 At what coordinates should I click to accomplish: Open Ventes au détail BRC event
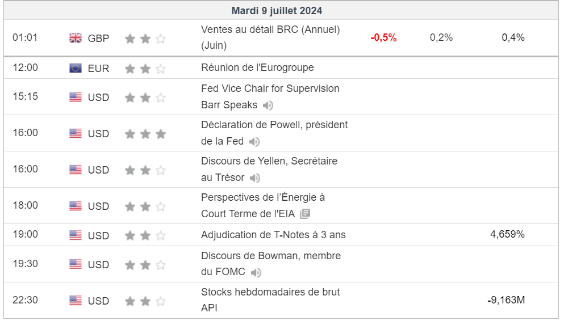(x=270, y=37)
